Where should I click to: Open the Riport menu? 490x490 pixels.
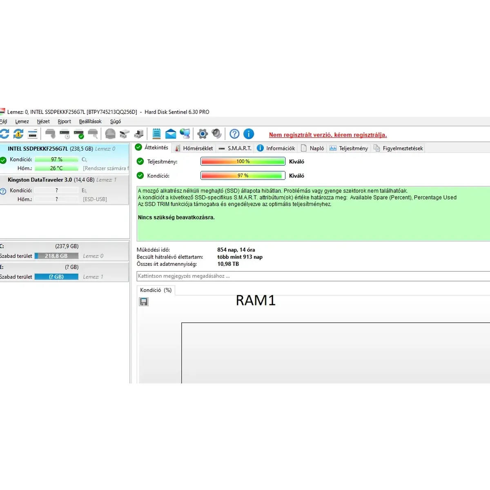[64, 121]
